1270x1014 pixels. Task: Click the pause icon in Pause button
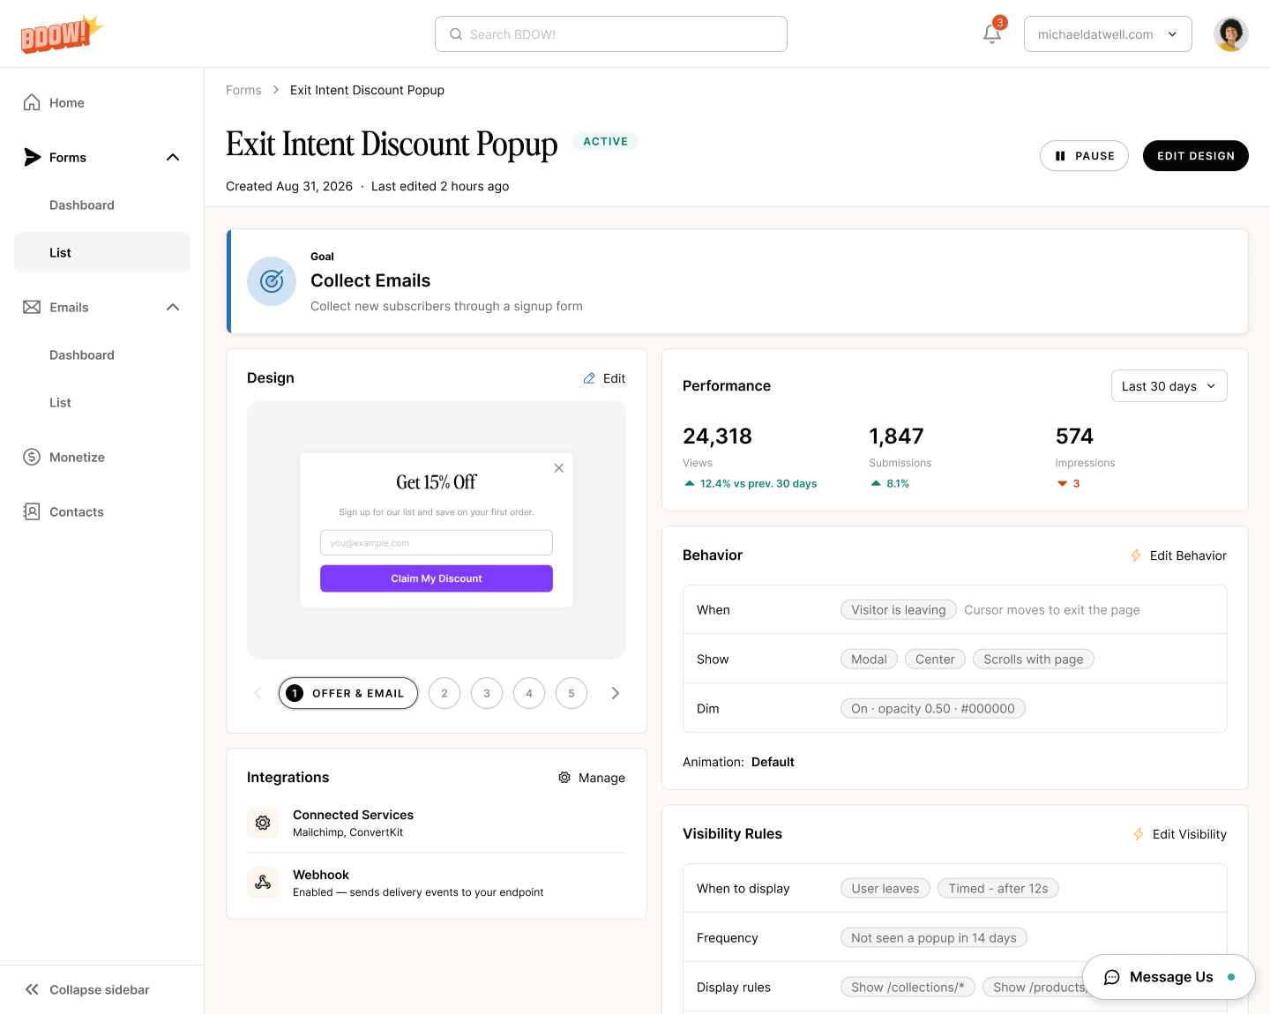click(1060, 156)
